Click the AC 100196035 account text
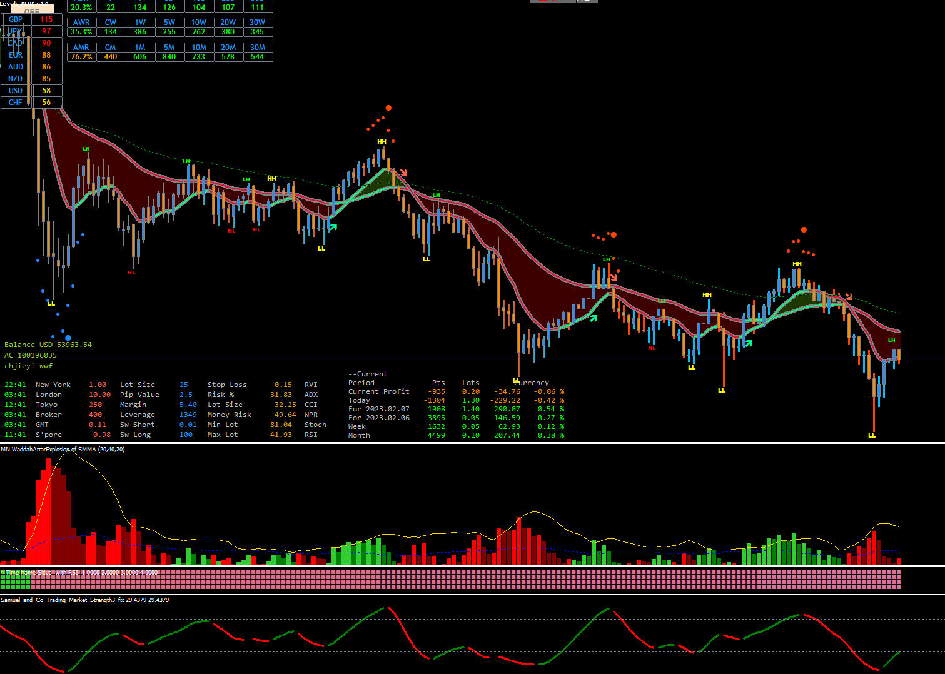The width and height of the screenshot is (945, 674). click(x=31, y=355)
